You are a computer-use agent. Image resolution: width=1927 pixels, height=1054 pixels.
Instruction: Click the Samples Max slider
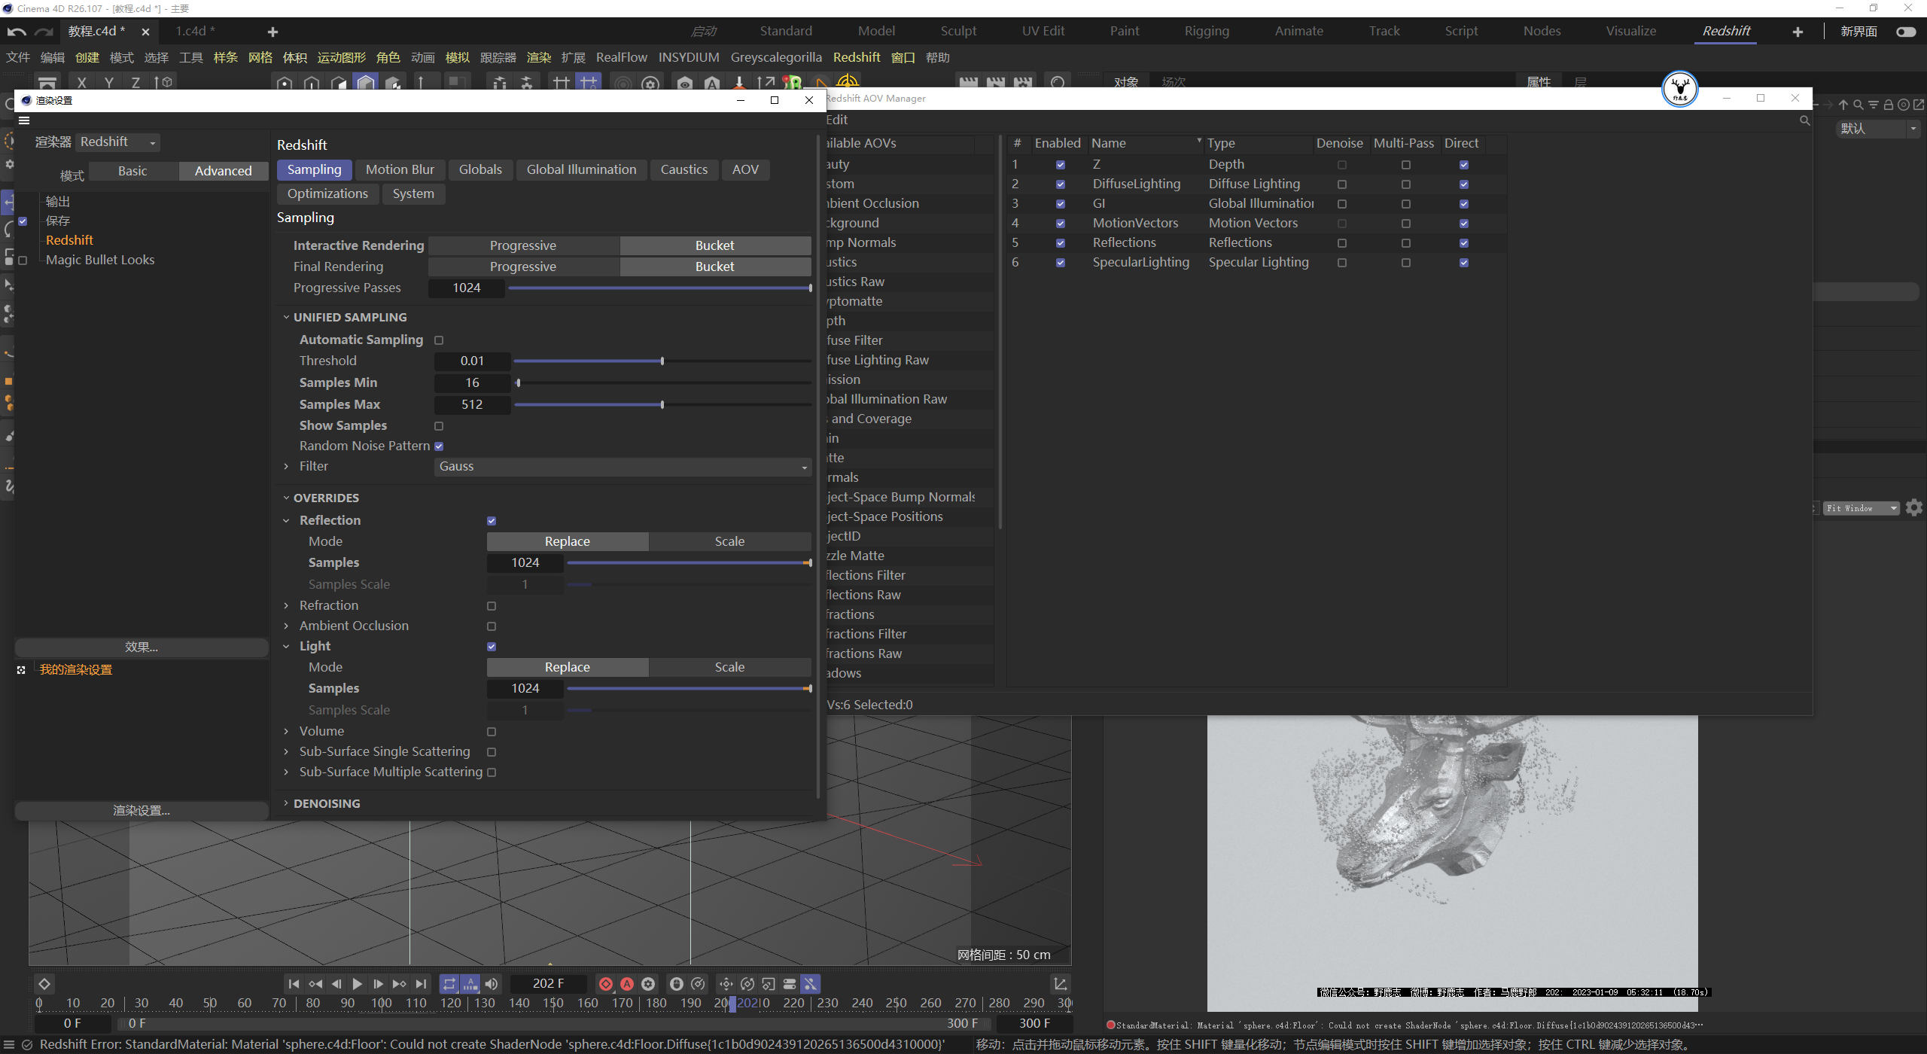tap(662, 405)
